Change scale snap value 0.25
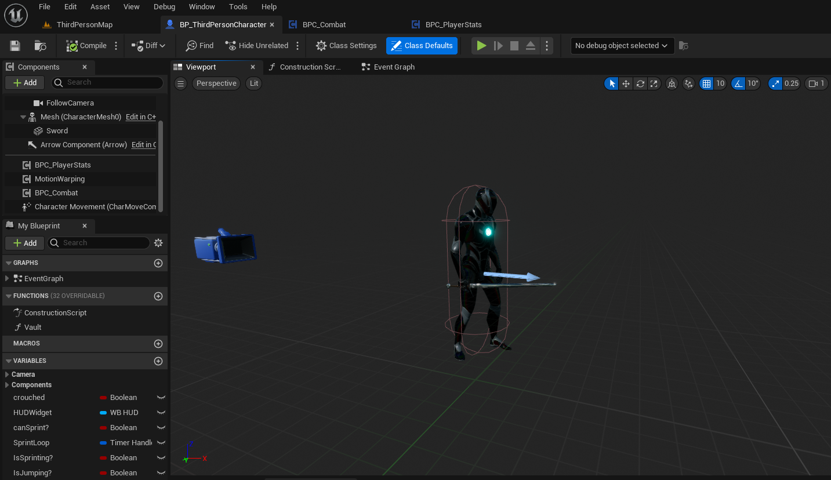The image size is (831, 480). coord(792,83)
